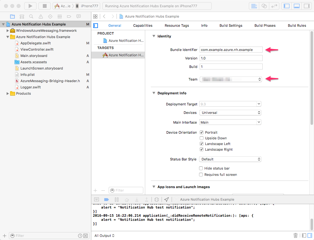Viewport: 314px width, 240px height.
Task: Open the Status Bar Style dropdown
Action: pos(231,159)
